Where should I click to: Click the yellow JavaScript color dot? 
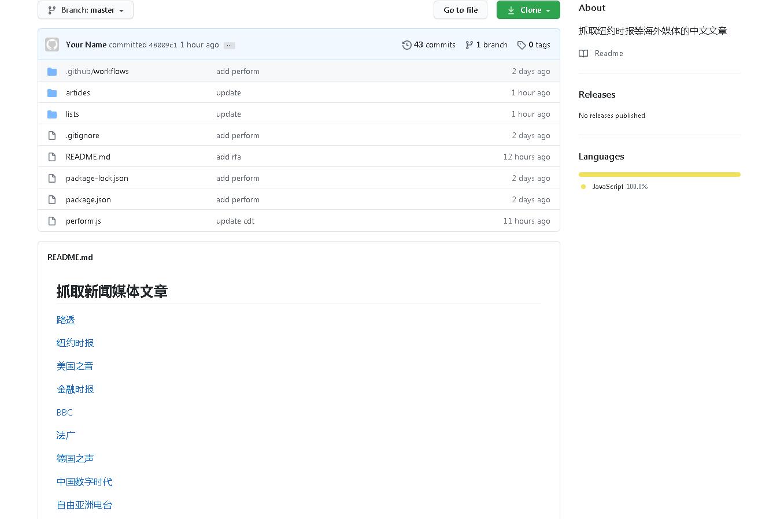click(583, 187)
